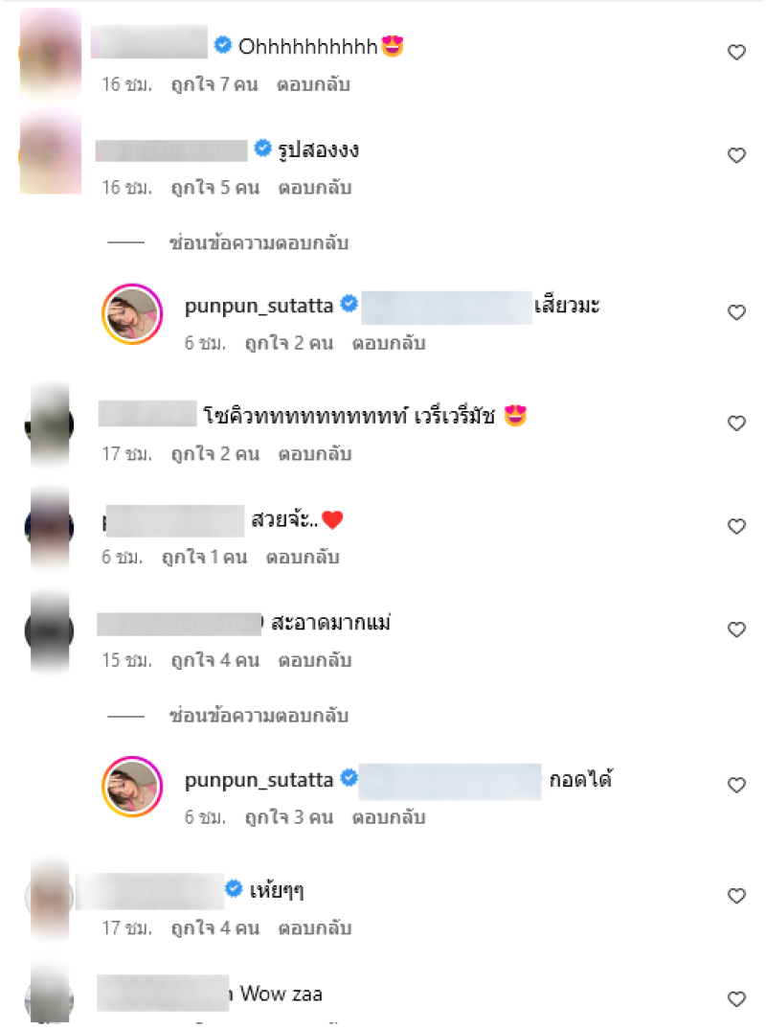Image resolution: width=766 pixels, height=1030 pixels.
Task: Like the "Ohhhhhhhhhh" comment with heart icon
Action: point(736,52)
